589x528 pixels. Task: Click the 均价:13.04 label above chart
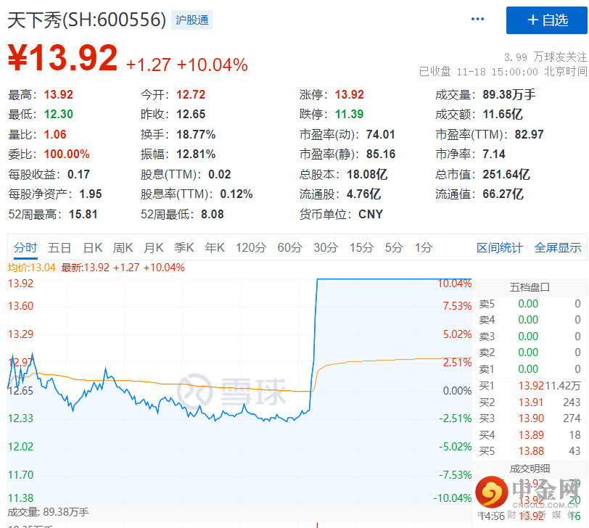(32, 268)
